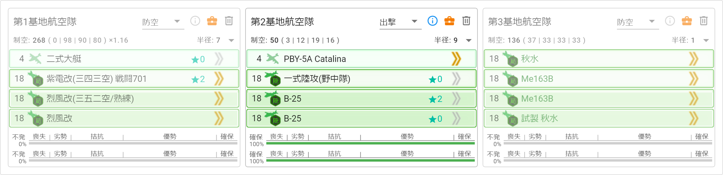Open the 出撃 mode dropdown in 第2基地航空隊
The image size is (723, 175).
click(400, 22)
